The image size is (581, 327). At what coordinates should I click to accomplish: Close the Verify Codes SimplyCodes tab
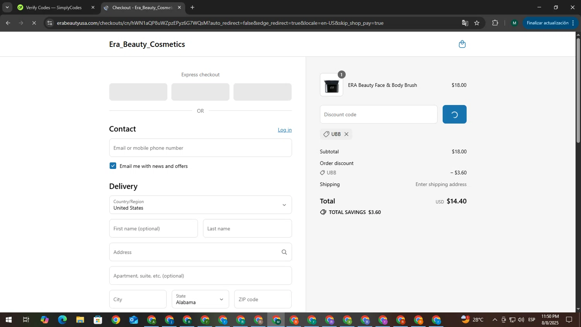(x=93, y=7)
